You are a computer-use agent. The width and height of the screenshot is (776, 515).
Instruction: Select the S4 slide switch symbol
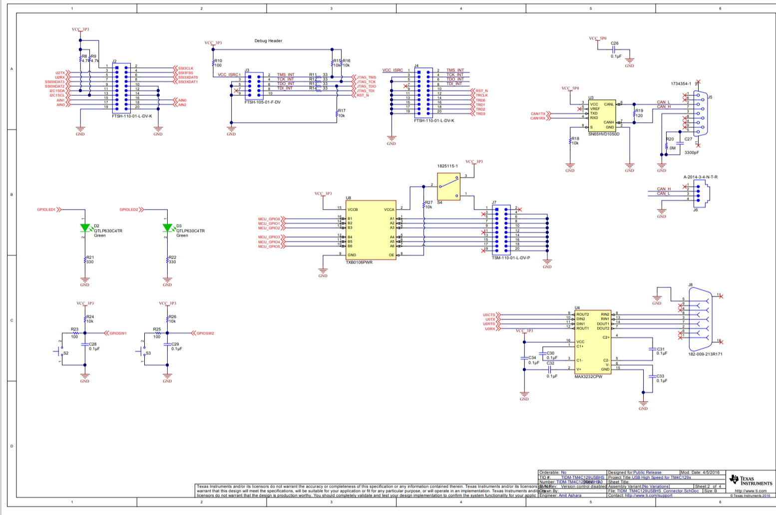pyautogui.click(x=448, y=187)
